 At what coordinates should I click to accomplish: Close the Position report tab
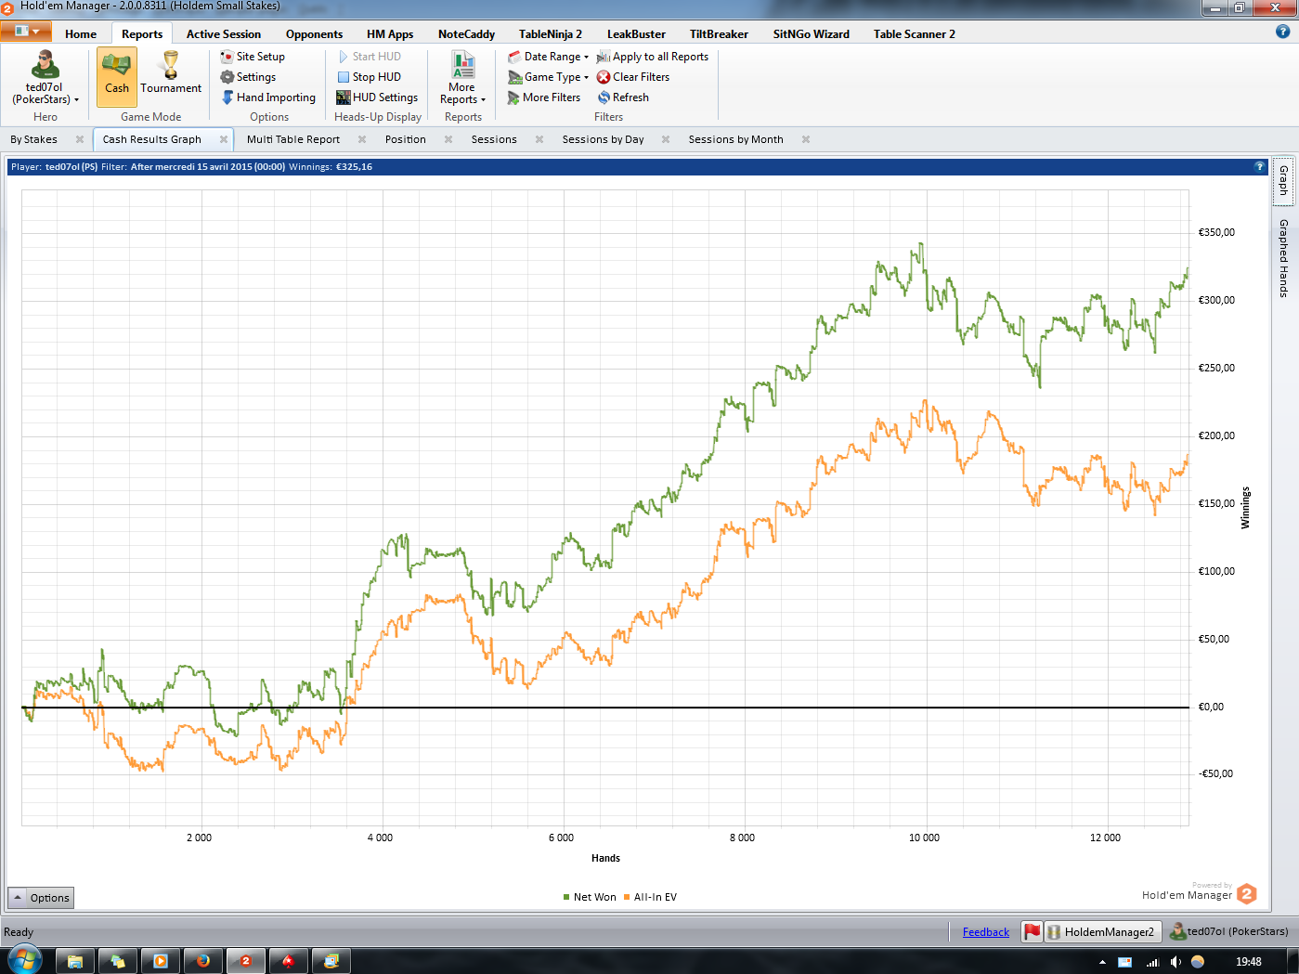(448, 139)
